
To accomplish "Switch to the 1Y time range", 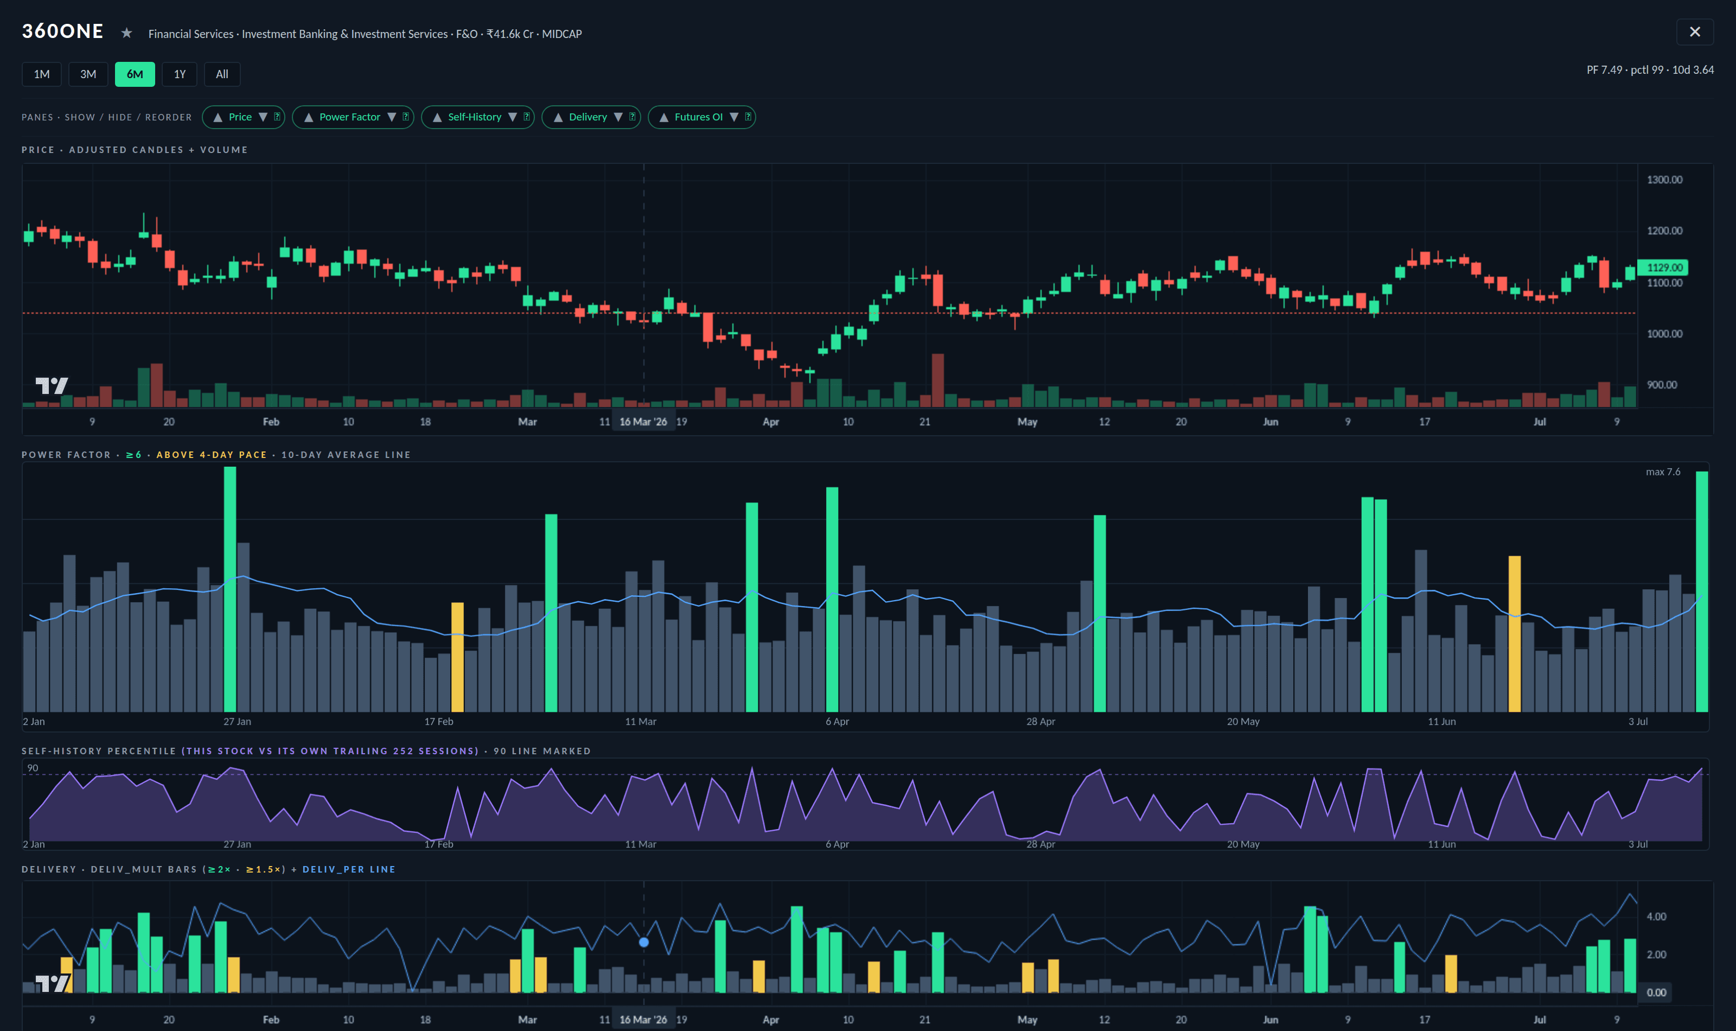I will [x=180, y=74].
